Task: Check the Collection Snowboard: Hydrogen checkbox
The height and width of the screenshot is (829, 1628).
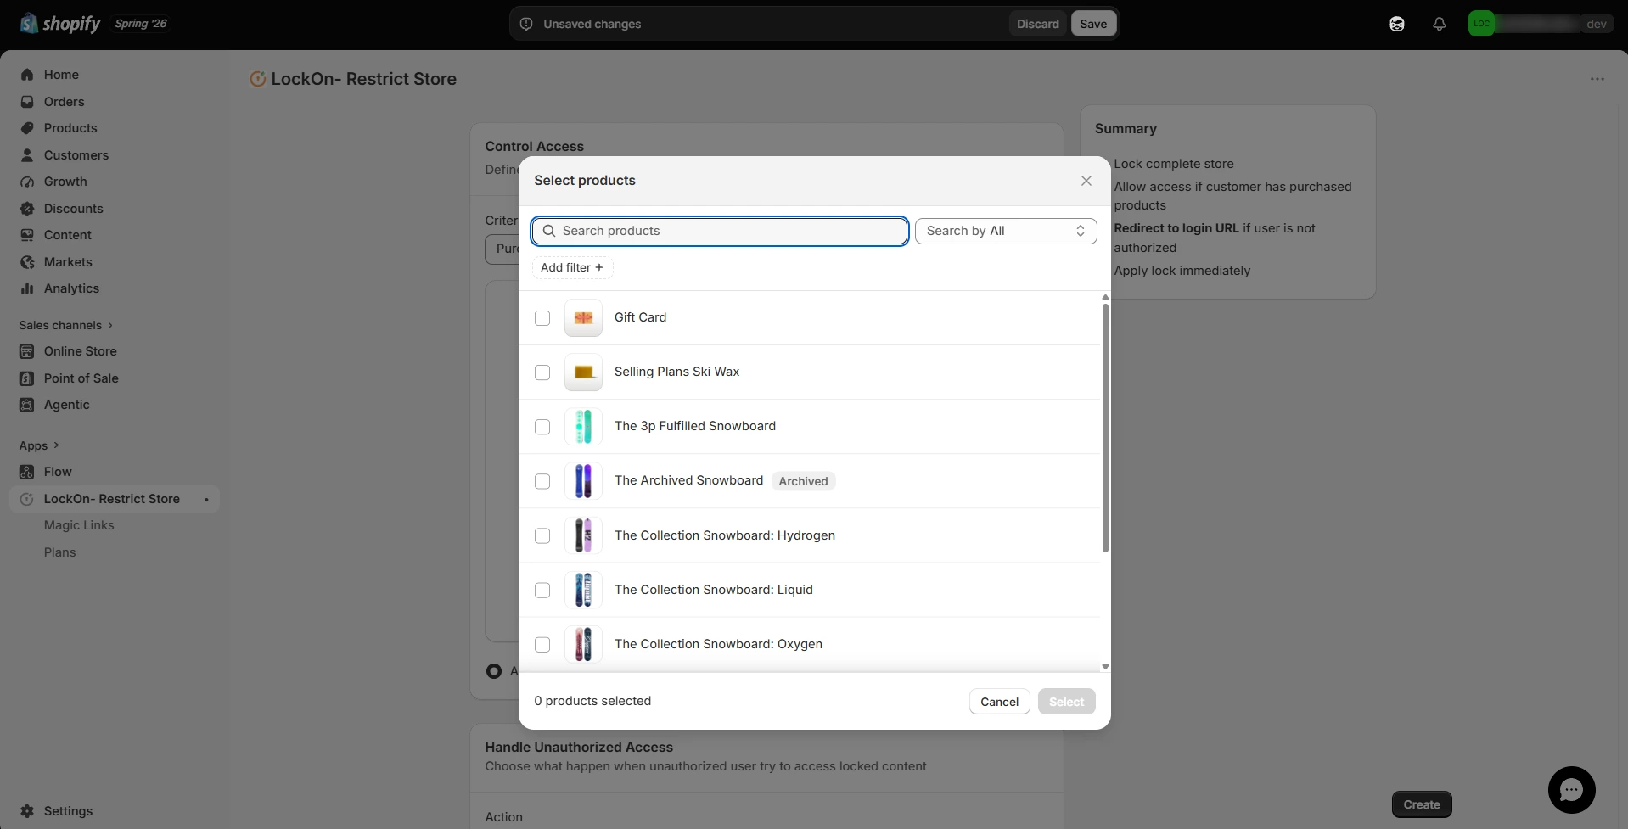Action: [542, 535]
